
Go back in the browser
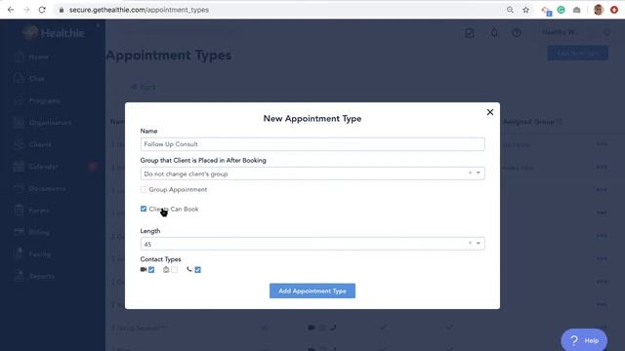tap(11, 10)
